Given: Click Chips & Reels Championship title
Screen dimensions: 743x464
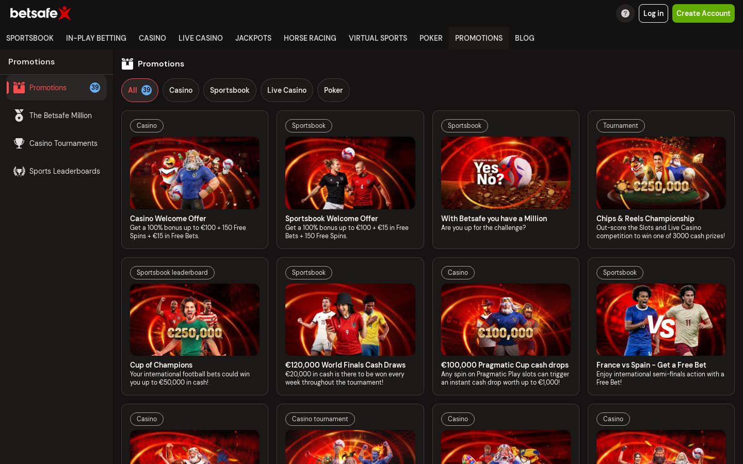Looking at the screenshot, I should (645, 219).
